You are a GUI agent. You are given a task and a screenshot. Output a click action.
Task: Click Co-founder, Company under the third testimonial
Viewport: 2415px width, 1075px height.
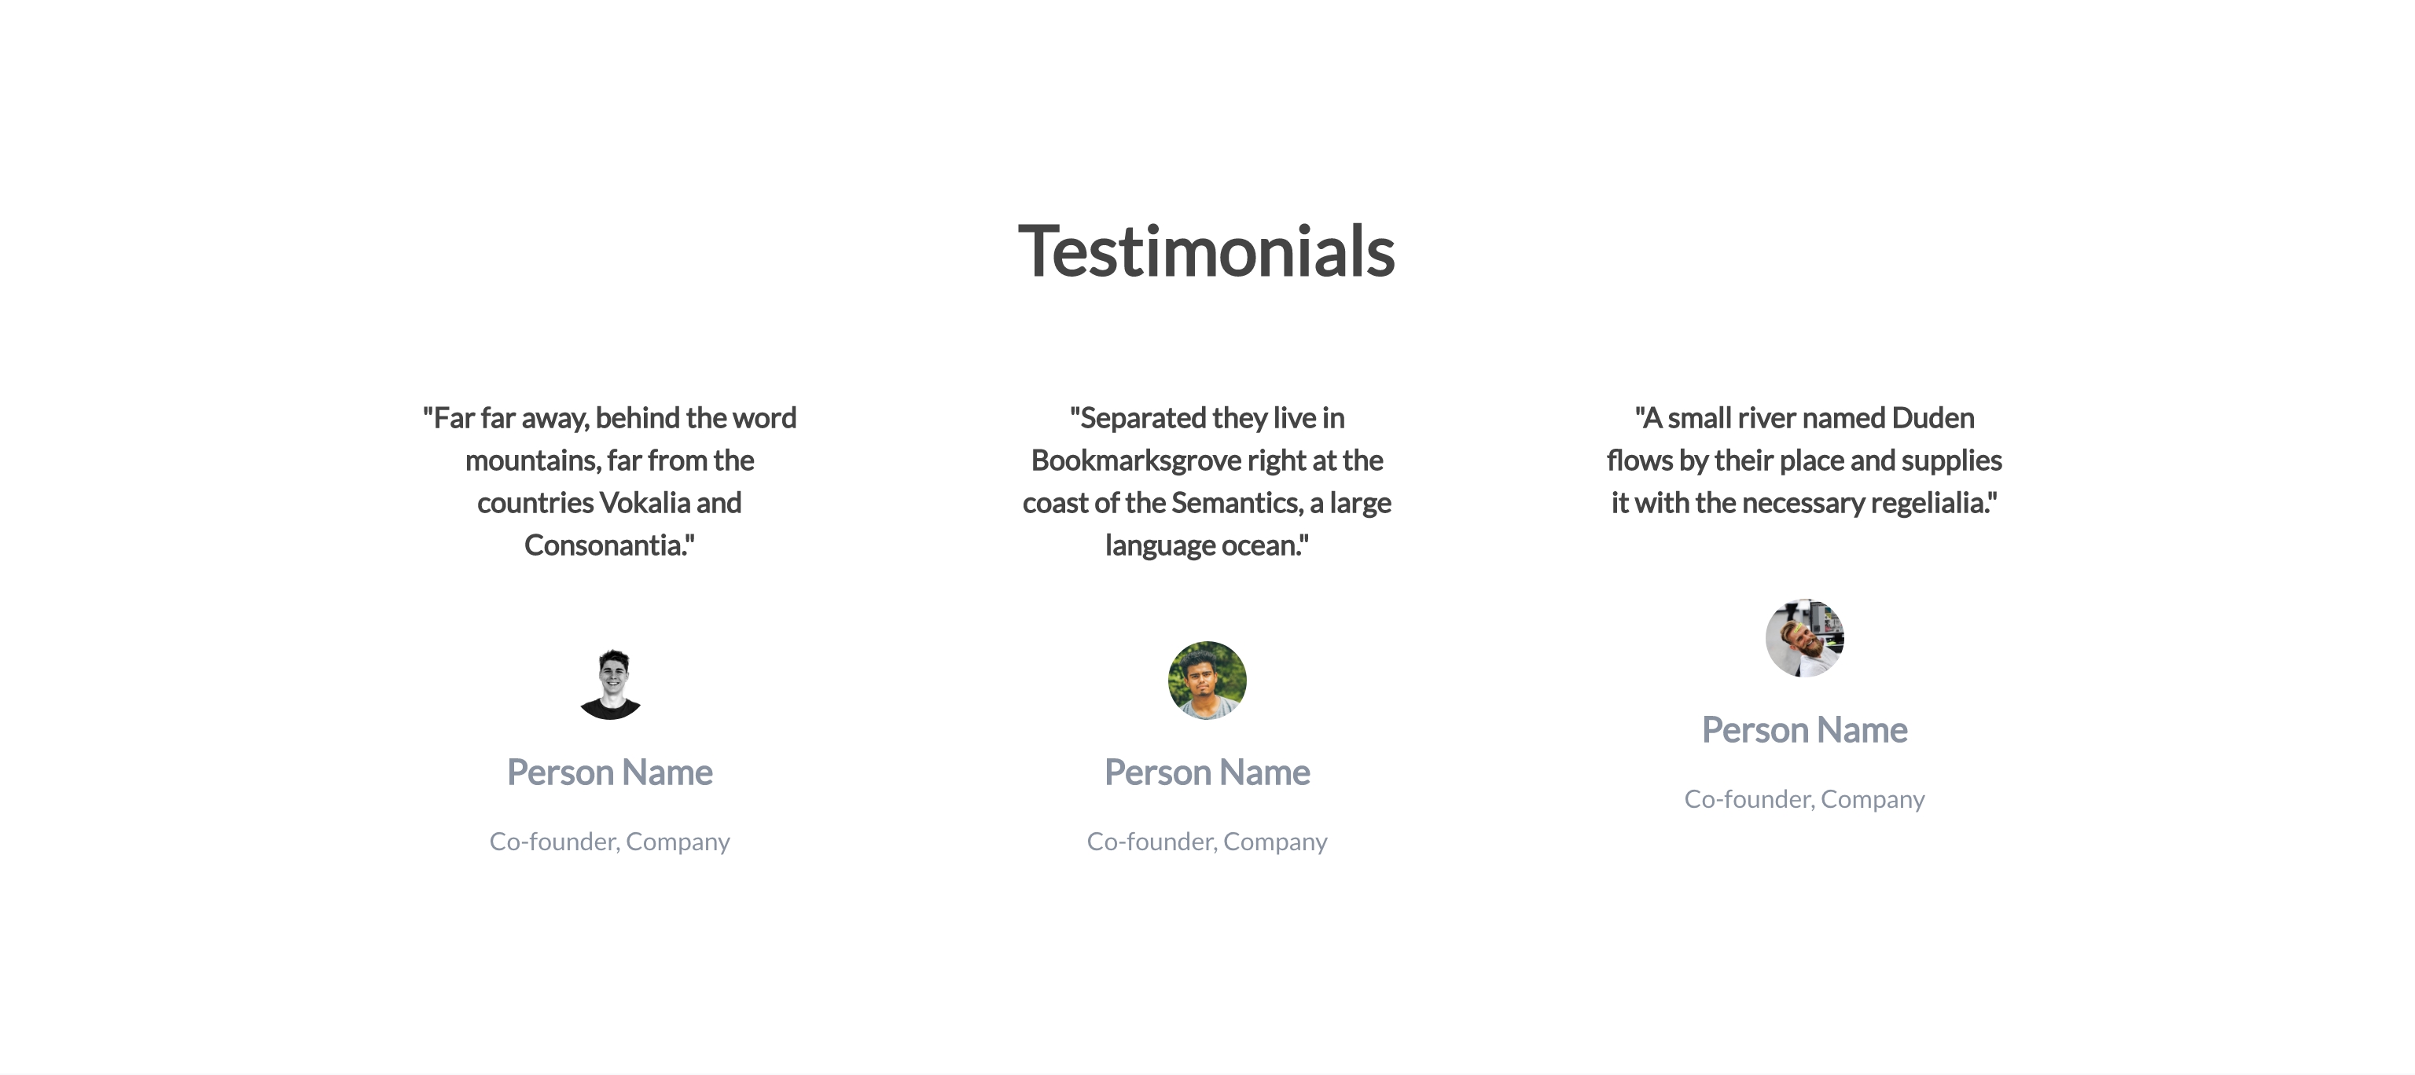(x=1803, y=799)
